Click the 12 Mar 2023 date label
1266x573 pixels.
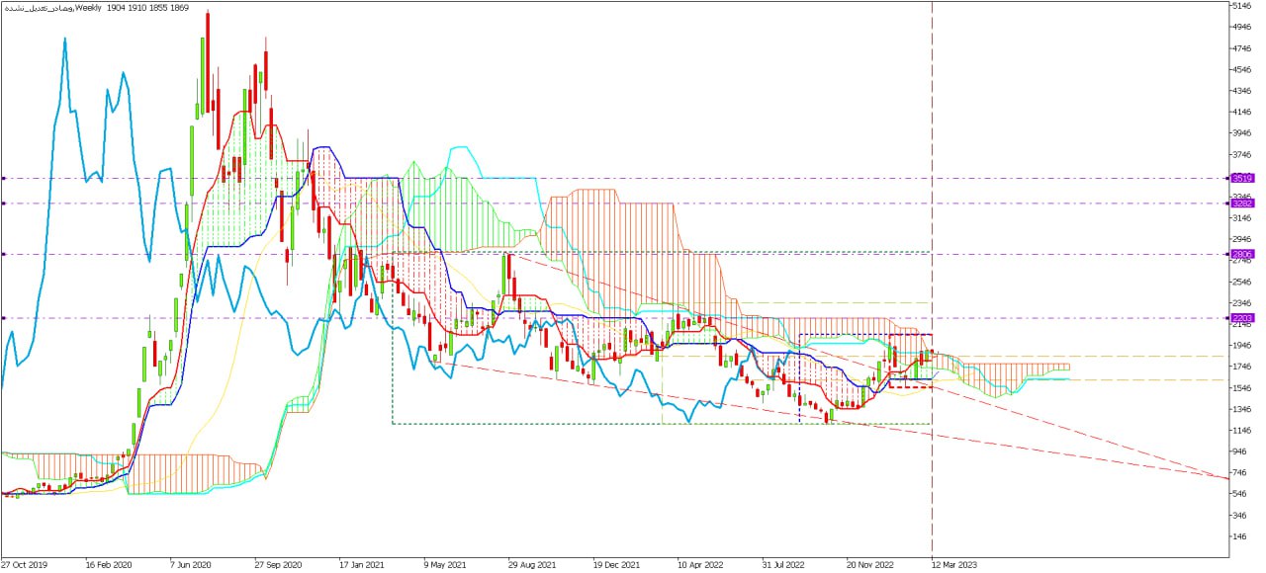(953, 565)
